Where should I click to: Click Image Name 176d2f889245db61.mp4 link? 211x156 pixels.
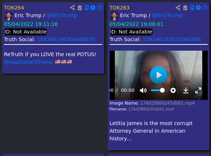point(168,103)
